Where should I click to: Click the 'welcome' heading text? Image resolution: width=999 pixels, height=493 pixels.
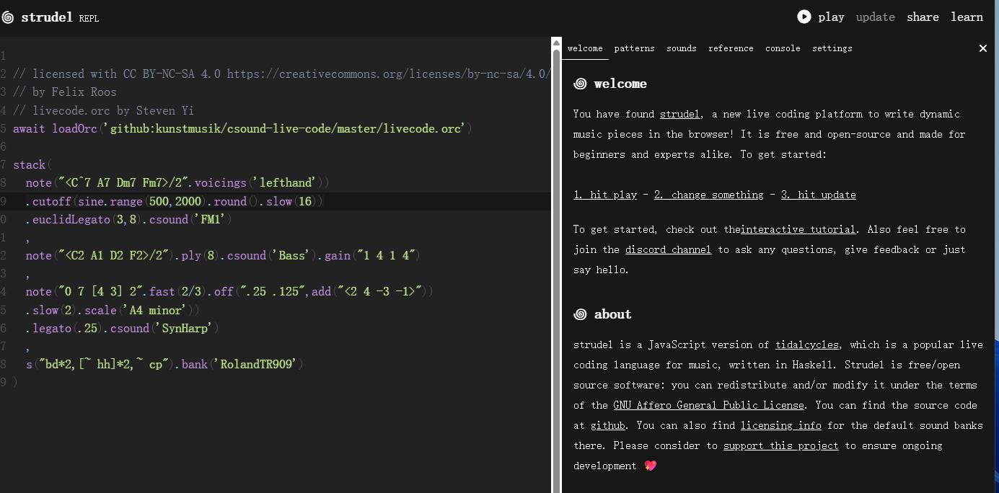(620, 84)
